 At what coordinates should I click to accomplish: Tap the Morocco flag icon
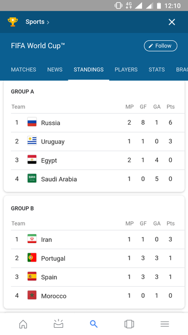[x=32, y=296]
